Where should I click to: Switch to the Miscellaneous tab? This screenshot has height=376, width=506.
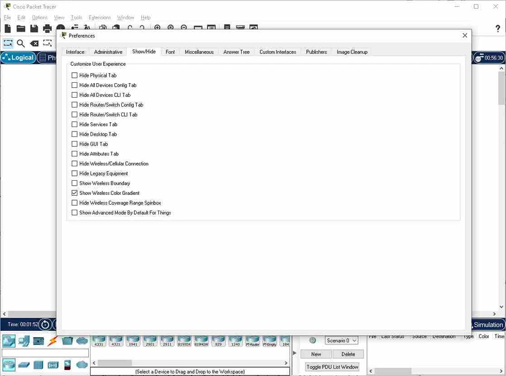click(x=199, y=52)
